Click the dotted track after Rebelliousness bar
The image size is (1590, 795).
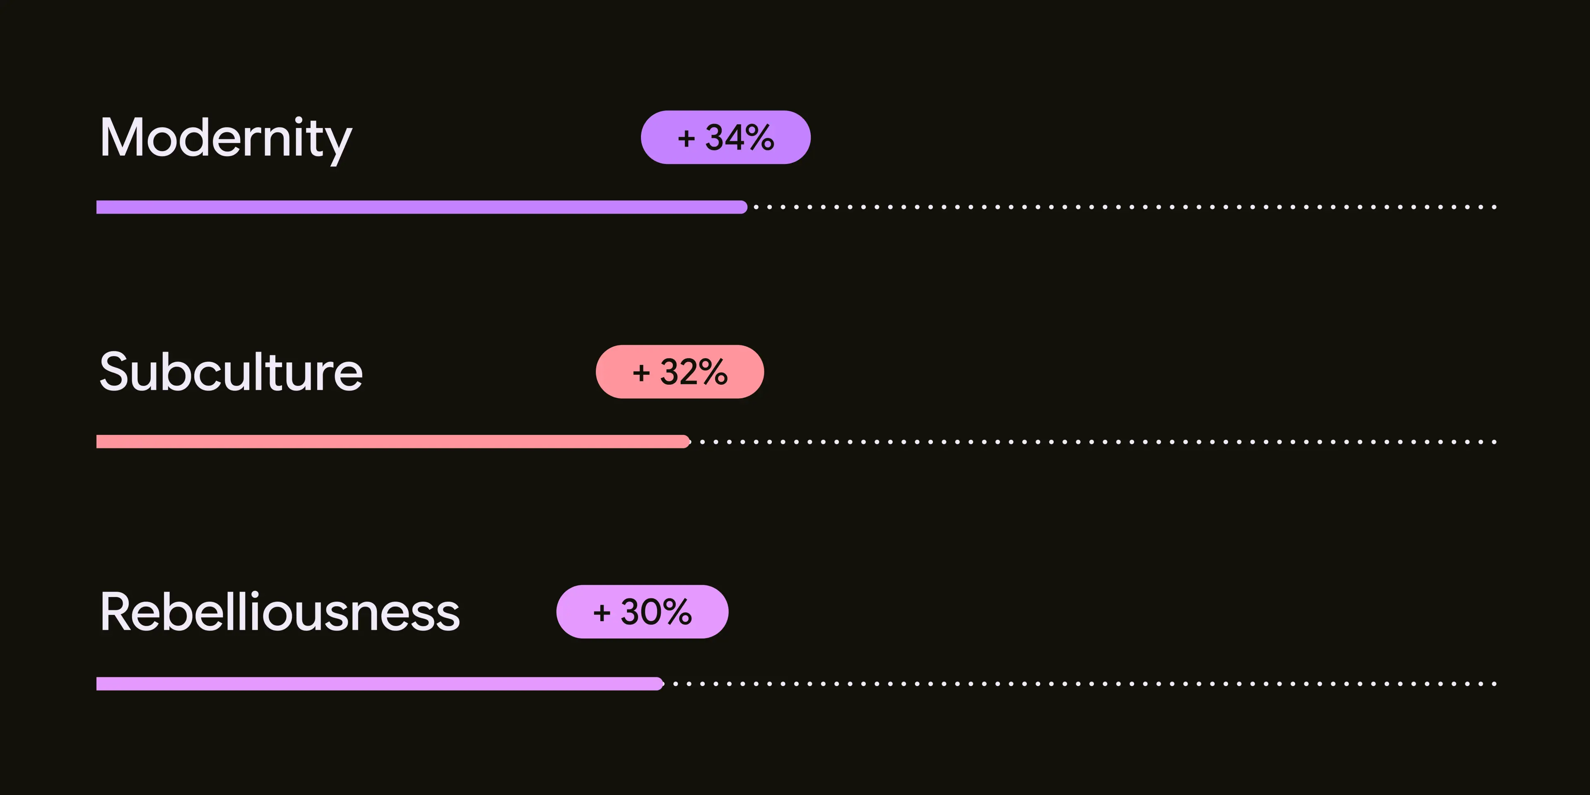(1085, 683)
